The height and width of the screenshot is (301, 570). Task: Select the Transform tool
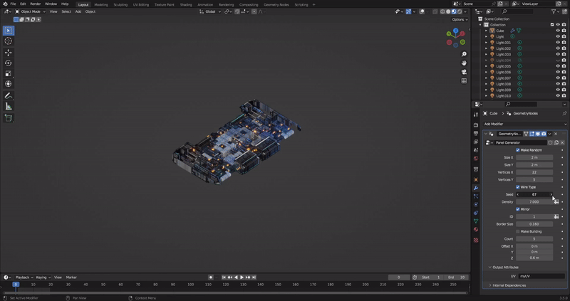point(9,84)
